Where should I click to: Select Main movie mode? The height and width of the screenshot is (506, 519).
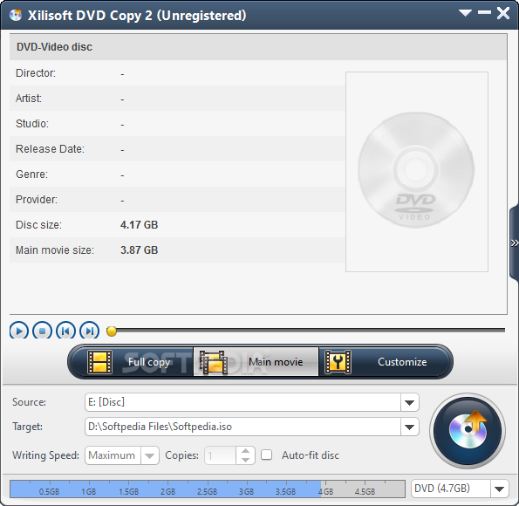[x=256, y=362]
